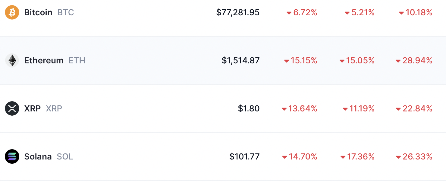The width and height of the screenshot is (446, 182).
Task: Click the down arrow beside Bitcoin 6.72%
Action: tap(289, 13)
